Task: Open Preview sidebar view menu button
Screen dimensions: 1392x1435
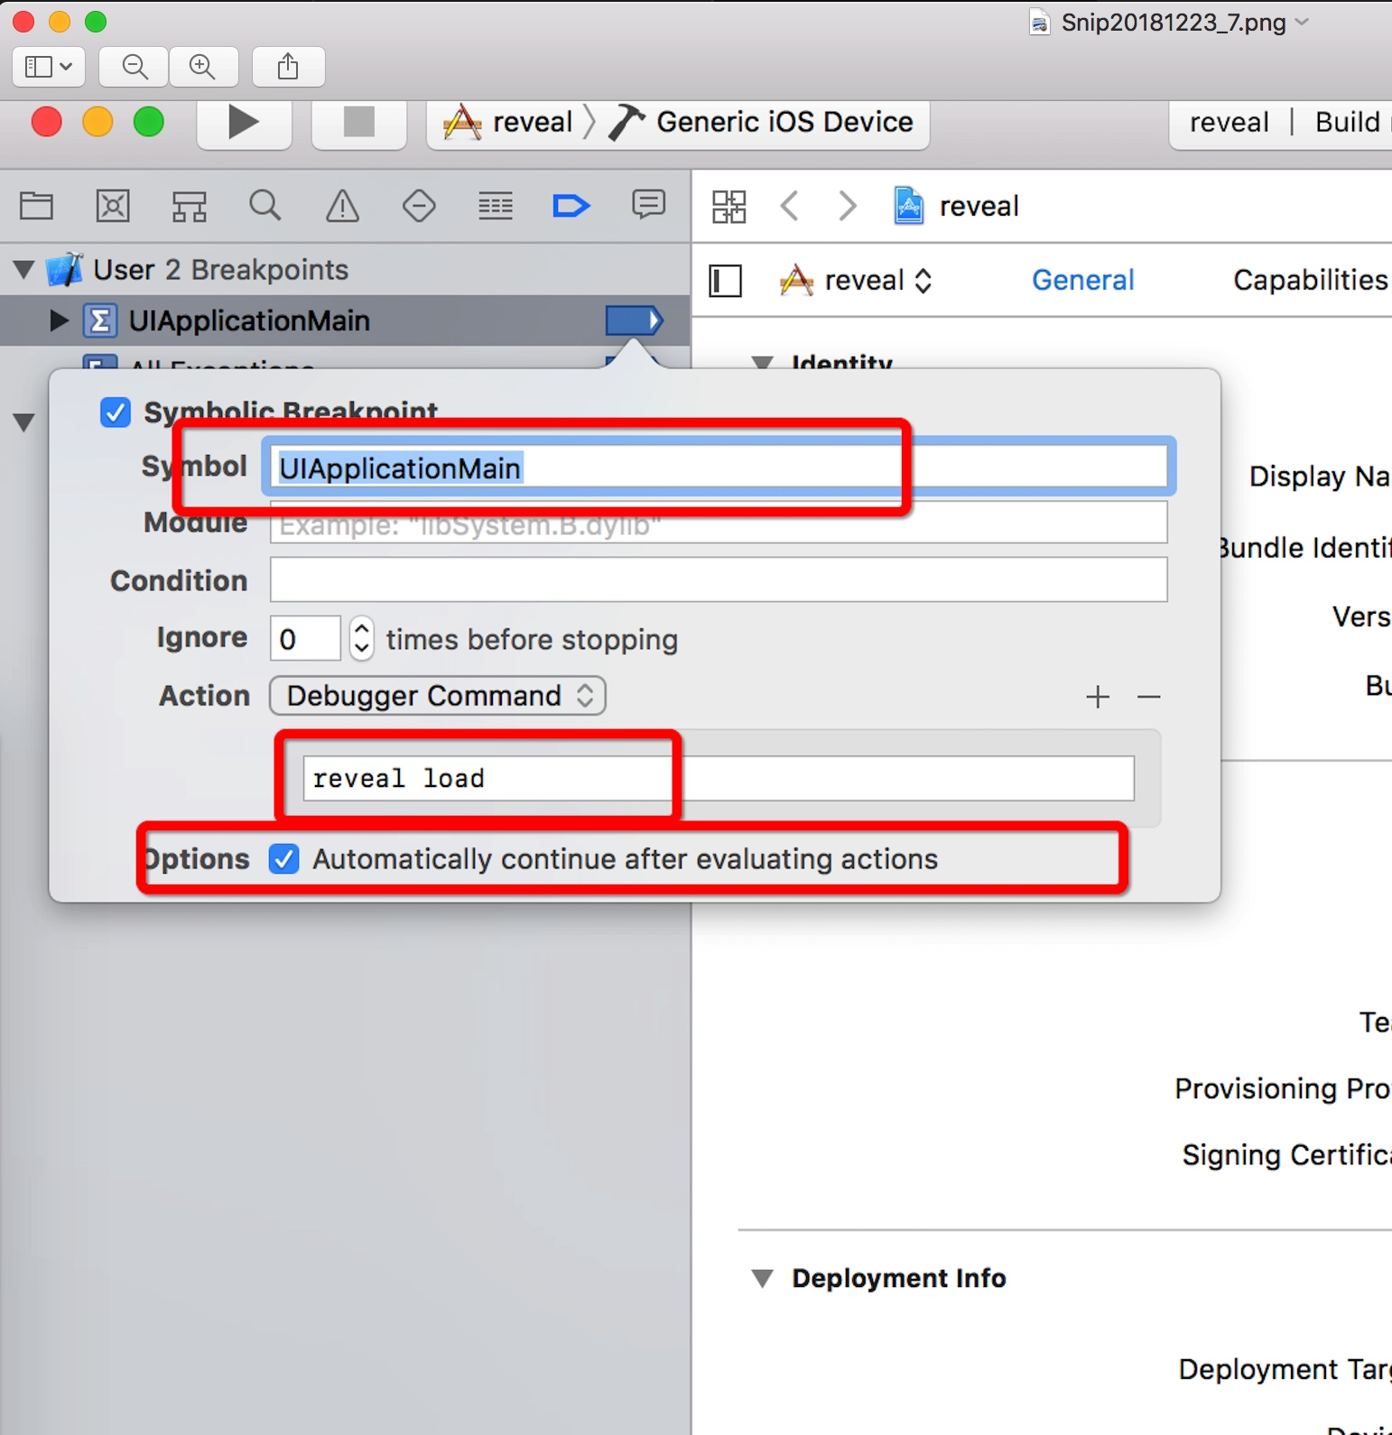Action: (49, 67)
